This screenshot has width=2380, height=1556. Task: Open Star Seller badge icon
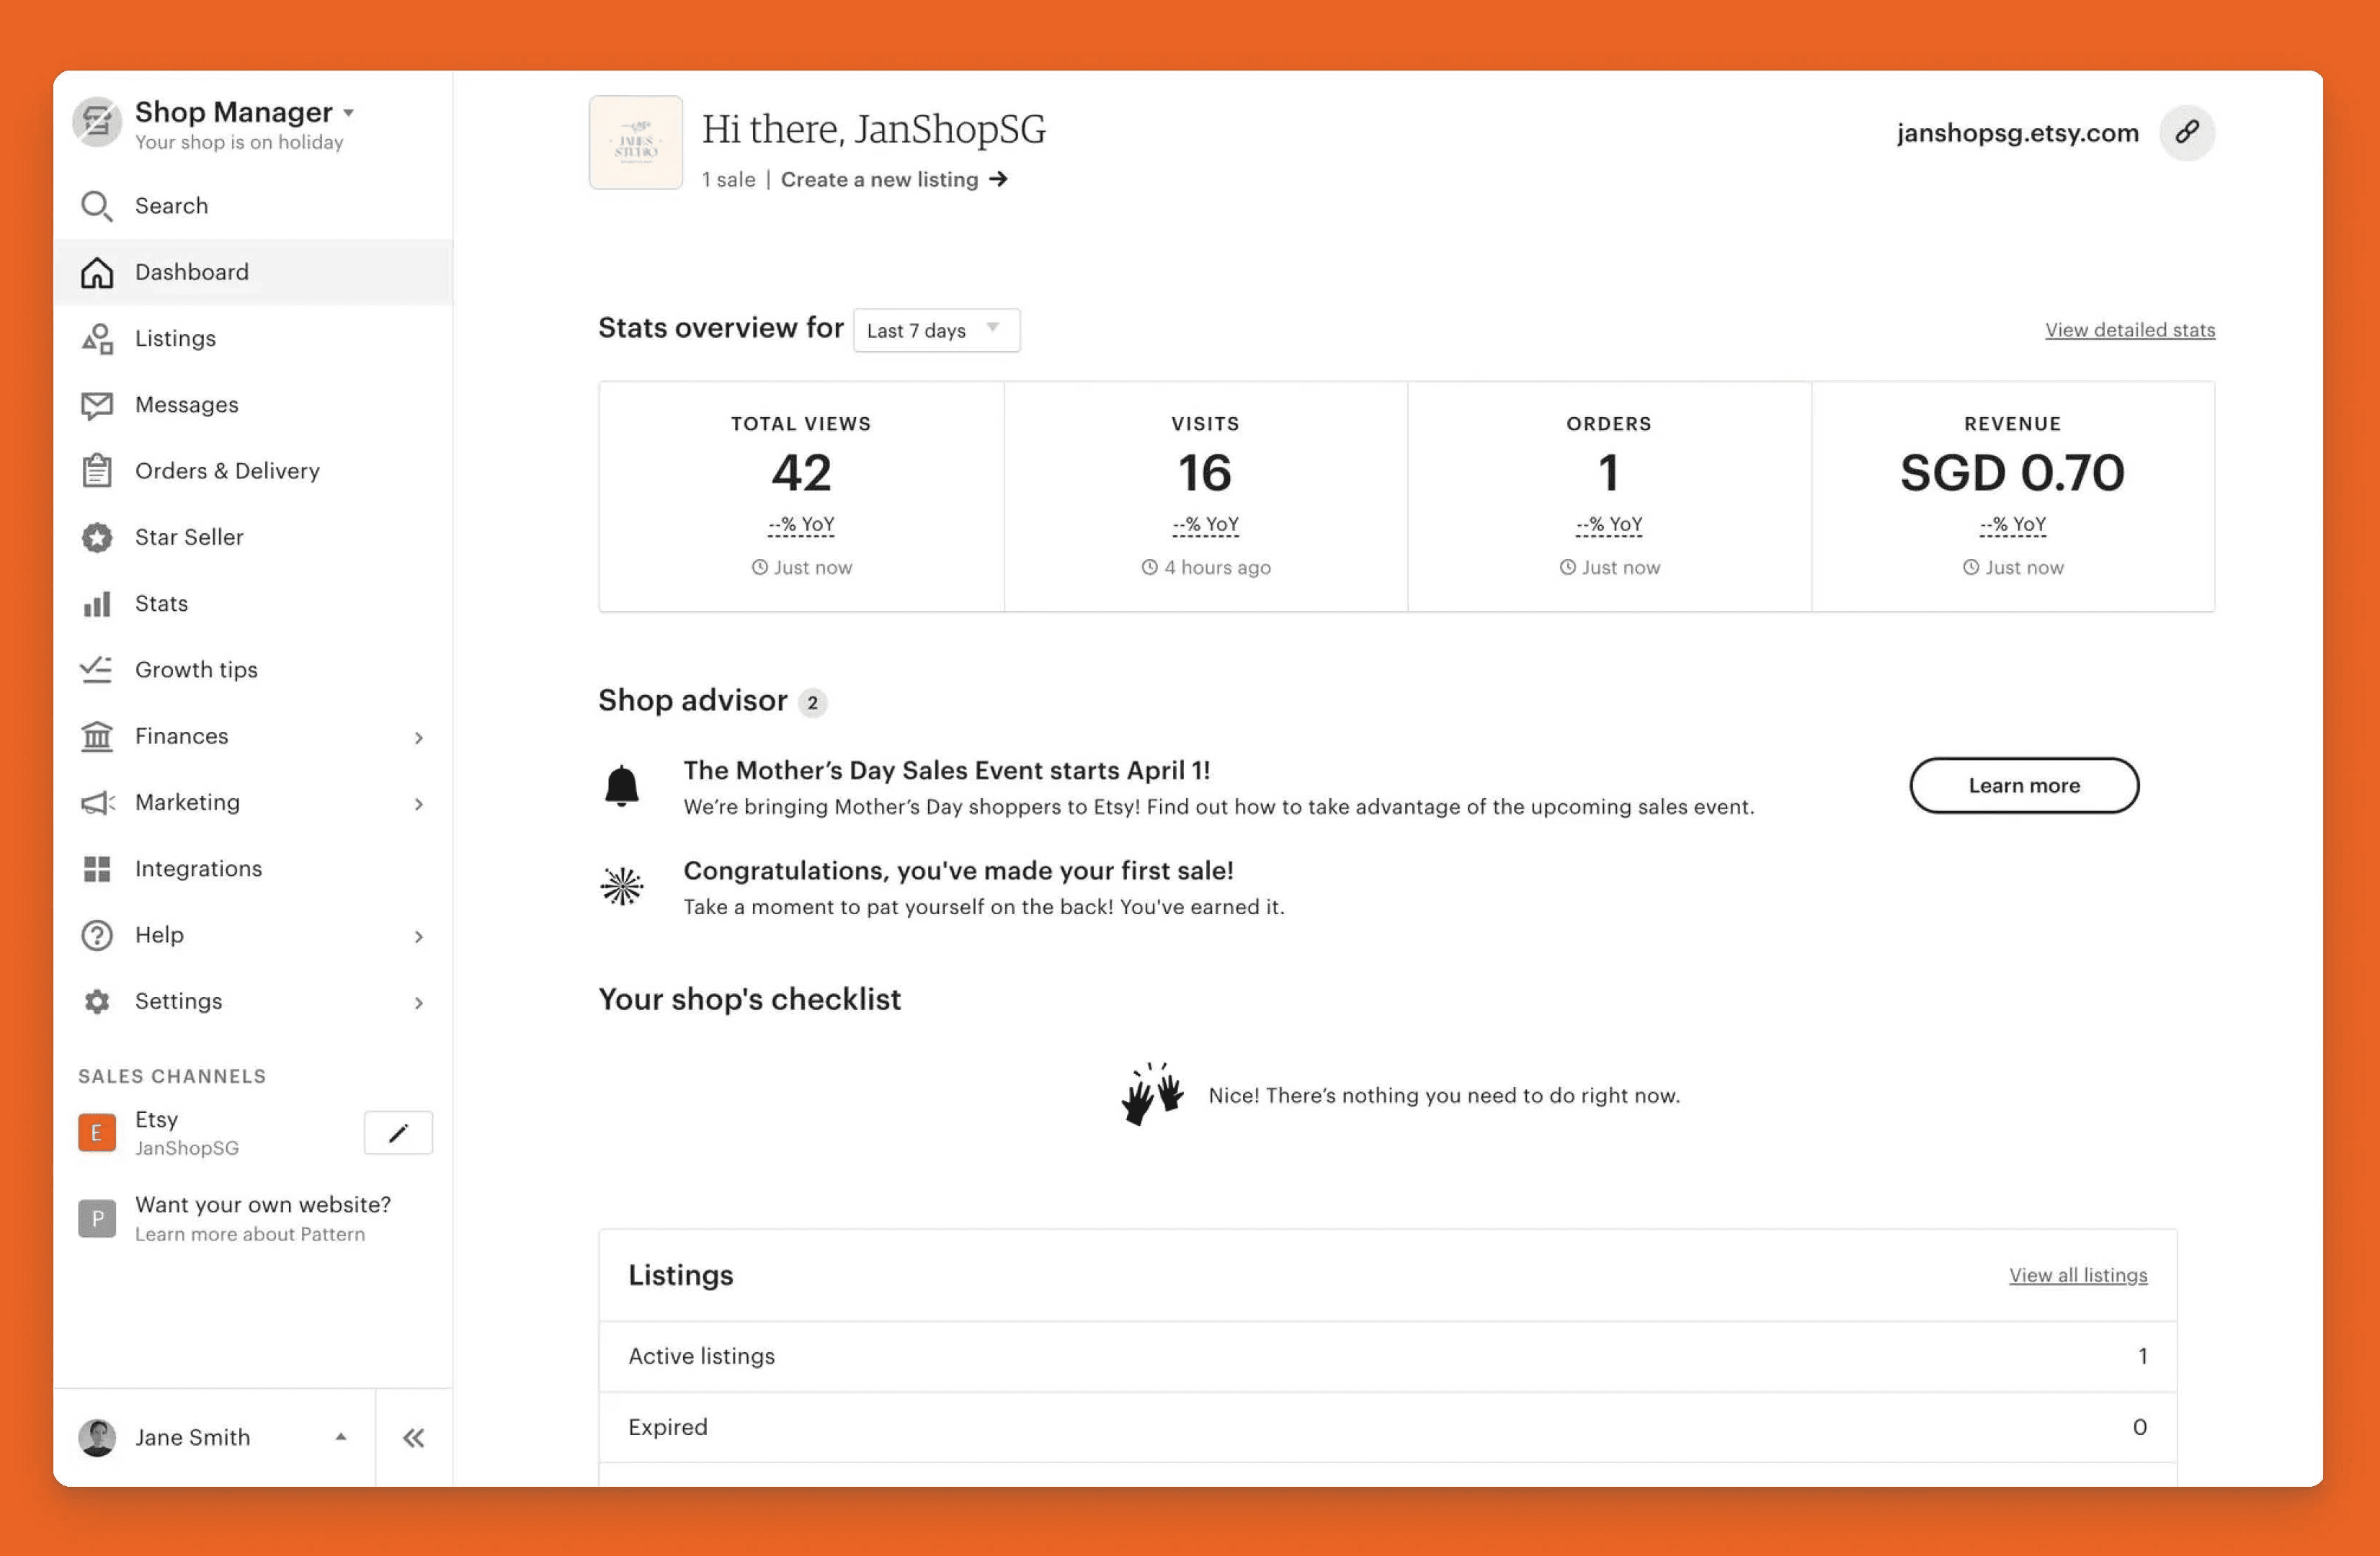97,537
